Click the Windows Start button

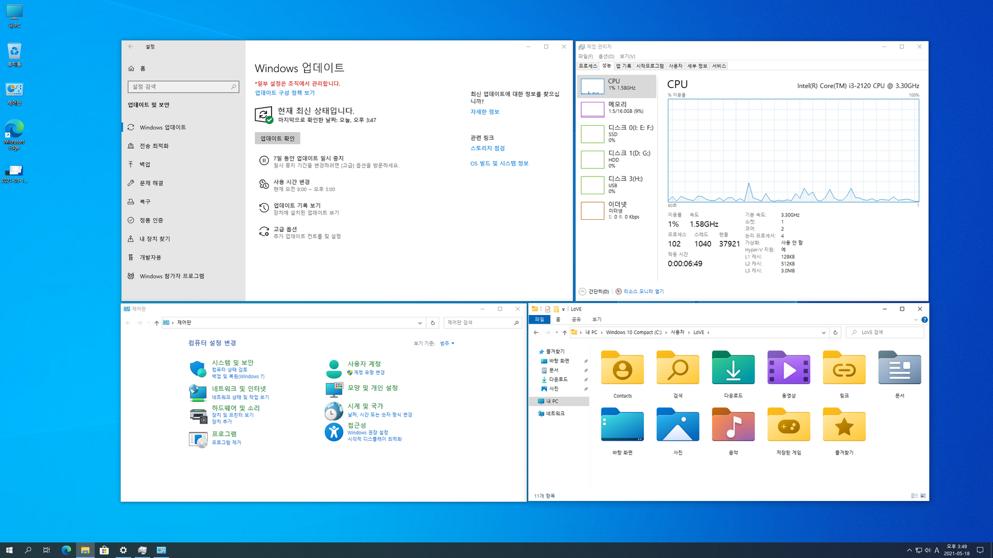(x=9, y=550)
